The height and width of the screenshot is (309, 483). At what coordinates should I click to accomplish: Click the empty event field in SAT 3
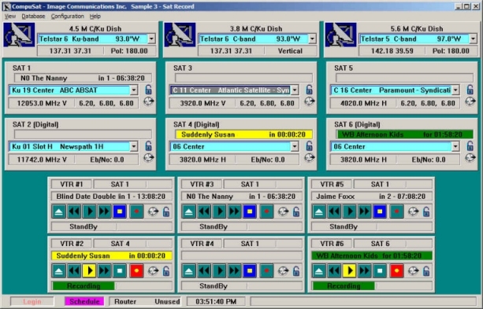244,78
